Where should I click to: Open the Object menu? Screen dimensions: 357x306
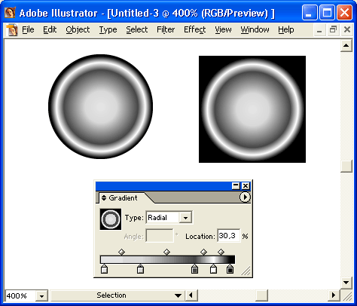[x=78, y=29]
